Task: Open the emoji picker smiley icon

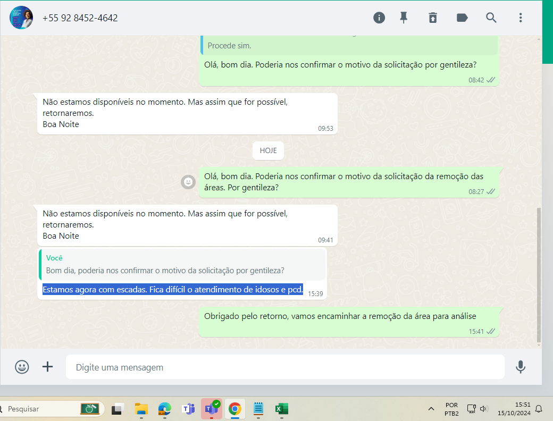Action: 22,367
